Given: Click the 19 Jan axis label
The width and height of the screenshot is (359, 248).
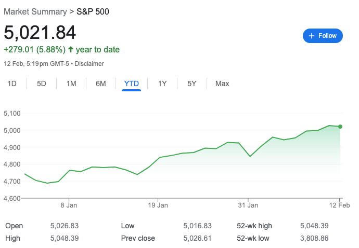Looking at the screenshot, I should 158,205.
